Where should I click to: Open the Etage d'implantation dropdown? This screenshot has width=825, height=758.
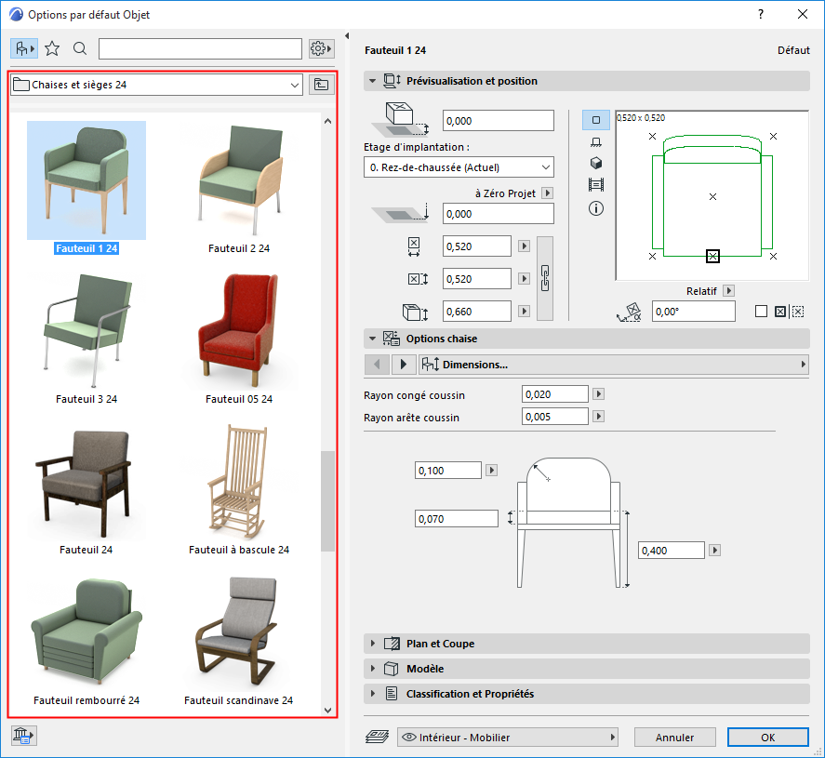[x=459, y=167]
